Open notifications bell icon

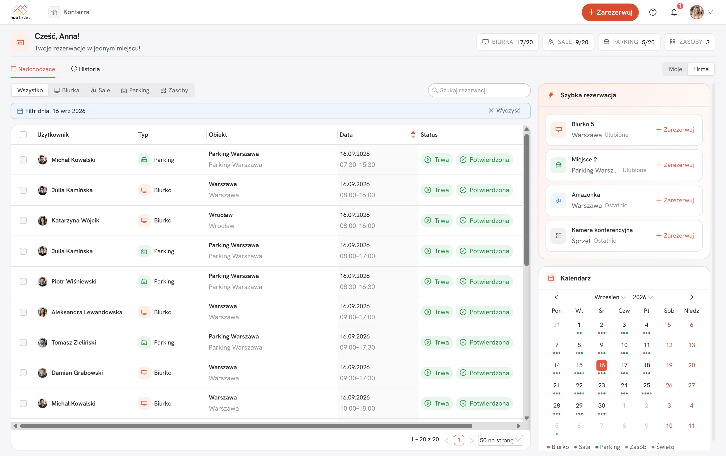click(x=674, y=12)
